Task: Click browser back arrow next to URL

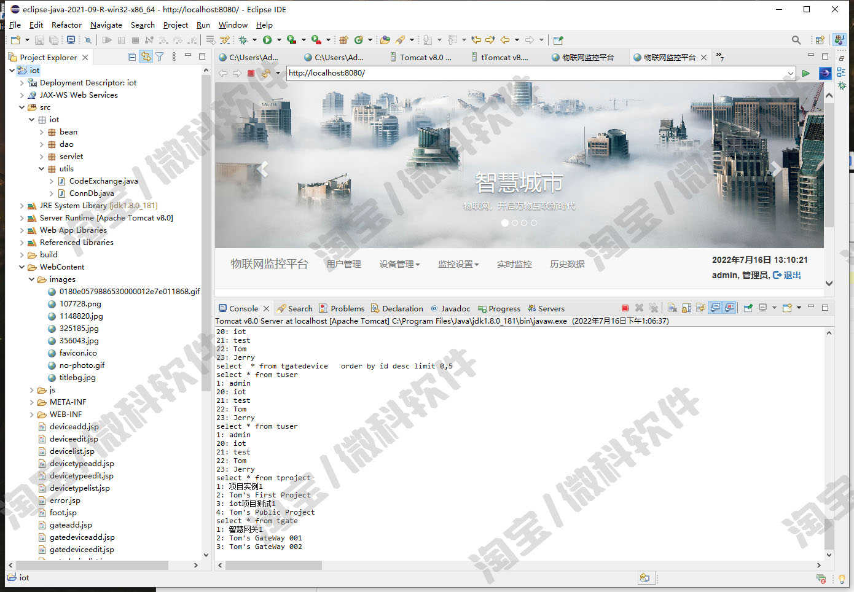Action: pyautogui.click(x=223, y=73)
